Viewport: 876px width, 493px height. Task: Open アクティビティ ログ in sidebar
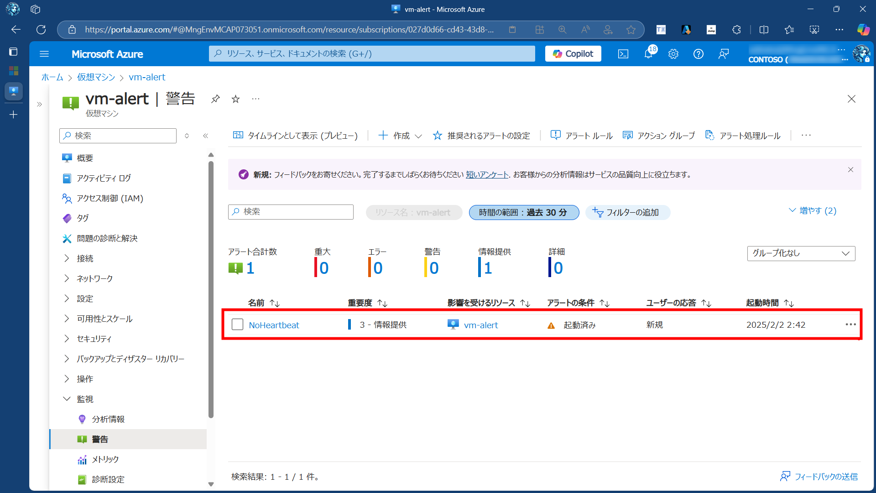(104, 178)
